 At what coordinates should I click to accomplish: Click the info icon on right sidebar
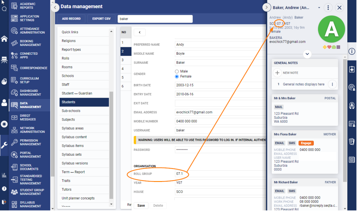pyautogui.click(x=352, y=51)
